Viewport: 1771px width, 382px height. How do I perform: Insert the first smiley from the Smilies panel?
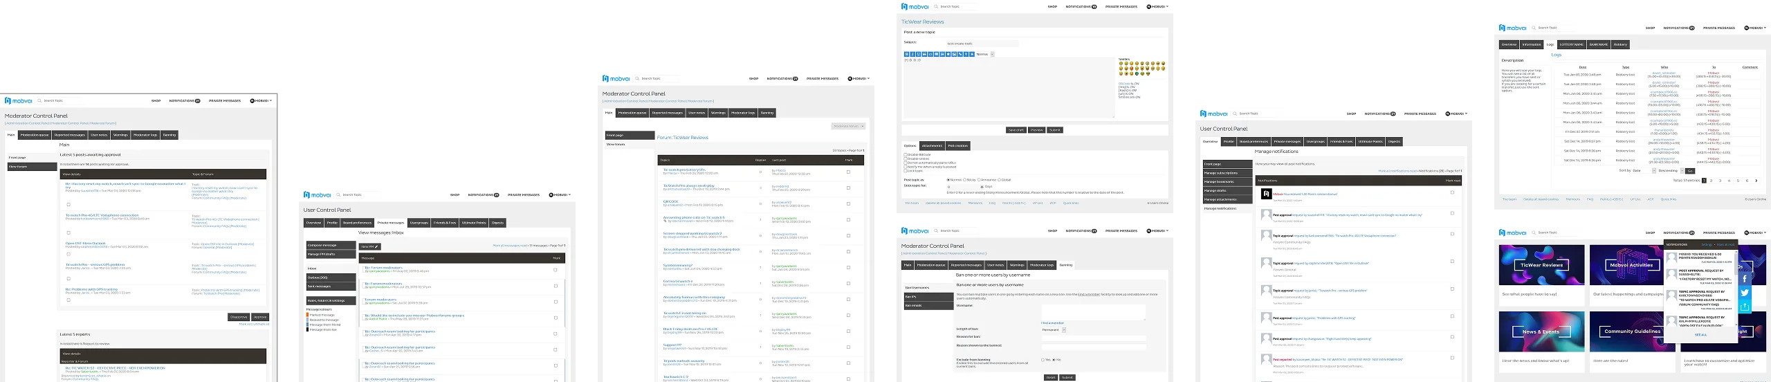(x=1121, y=64)
